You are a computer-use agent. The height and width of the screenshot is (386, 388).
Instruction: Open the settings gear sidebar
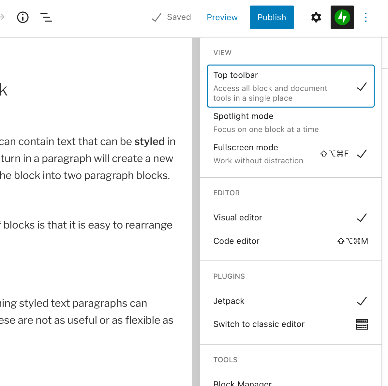316,17
